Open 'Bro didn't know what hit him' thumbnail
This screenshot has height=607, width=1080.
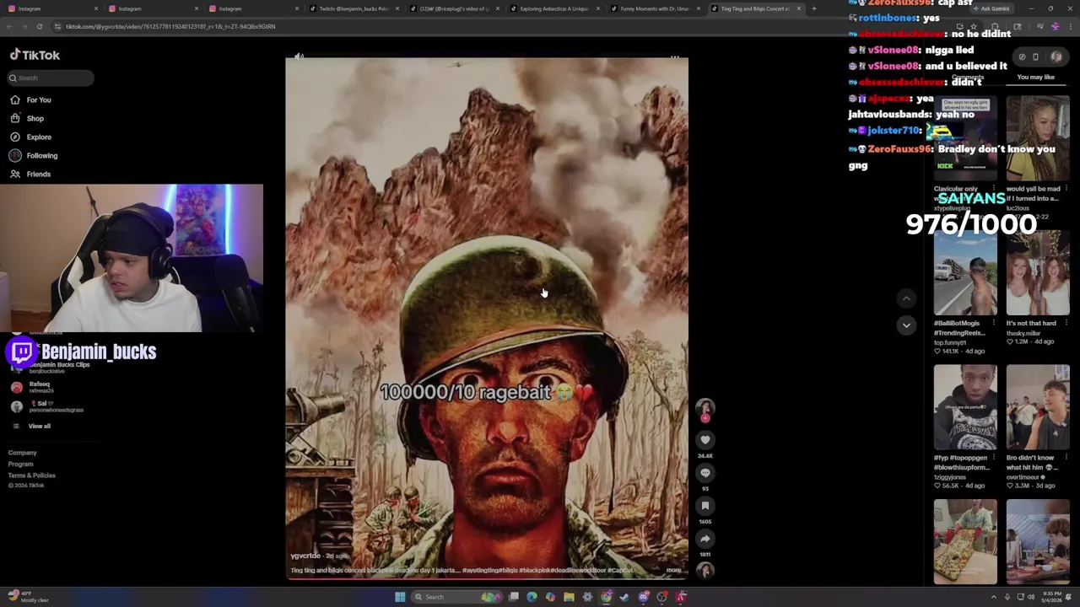click(x=1038, y=408)
